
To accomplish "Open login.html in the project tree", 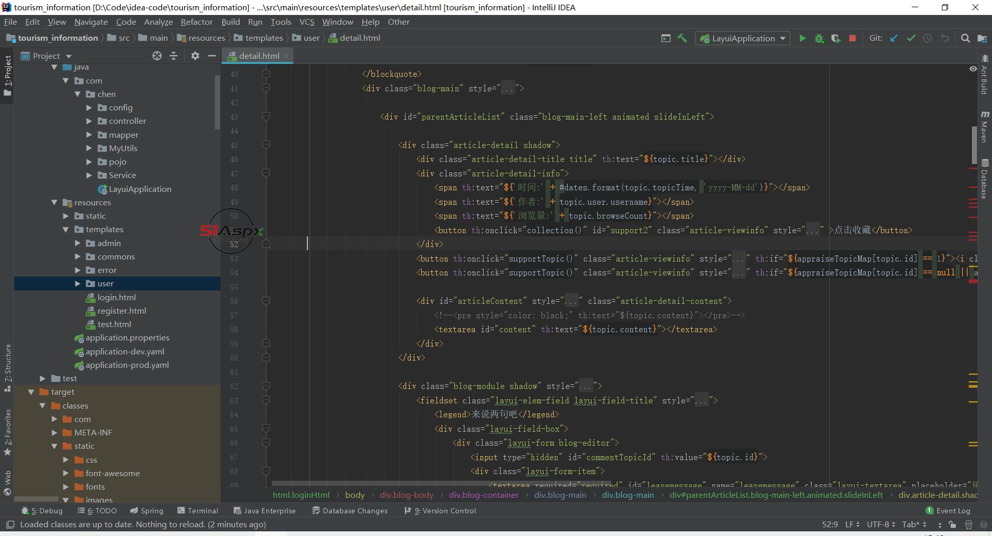I will [x=117, y=298].
